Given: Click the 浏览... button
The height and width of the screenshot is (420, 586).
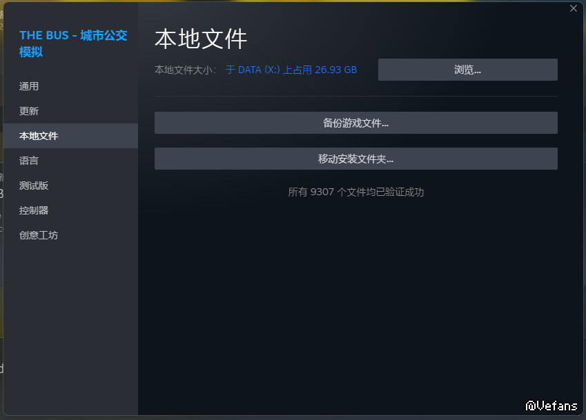Looking at the screenshot, I should coord(467,70).
